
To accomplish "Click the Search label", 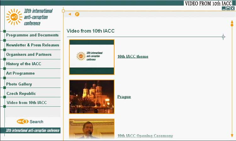I will [37, 122].
